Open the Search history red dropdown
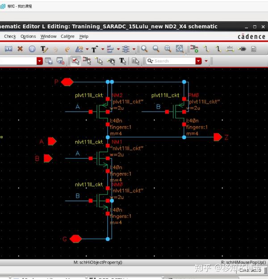Image resolution: width=268 pixels, height=279 pixels. pos(199,61)
